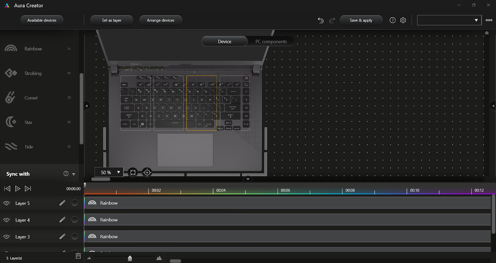This screenshot has width=496, height=263.
Task: Redo the last undone action
Action: pos(332,20)
